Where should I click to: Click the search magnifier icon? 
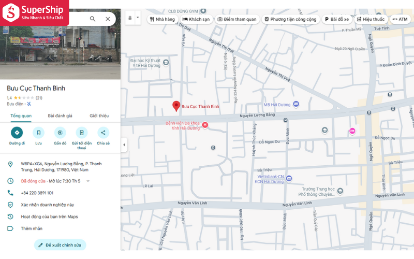(x=93, y=19)
